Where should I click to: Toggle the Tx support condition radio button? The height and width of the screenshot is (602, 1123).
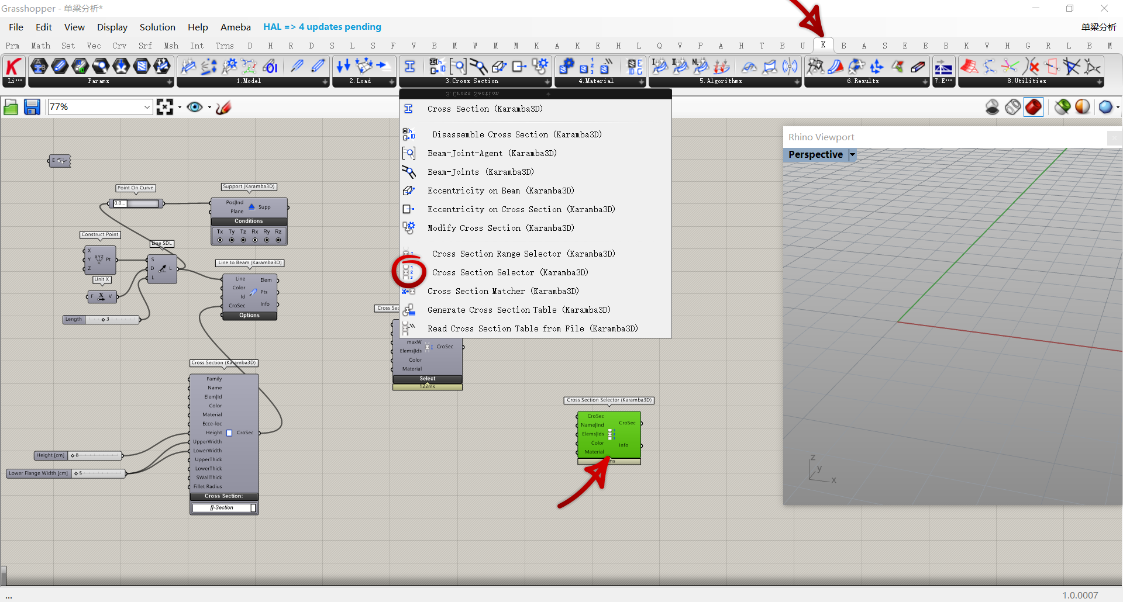(x=220, y=240)
